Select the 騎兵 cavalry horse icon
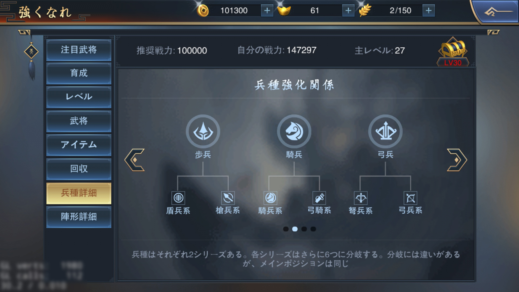 click(294, 131)
